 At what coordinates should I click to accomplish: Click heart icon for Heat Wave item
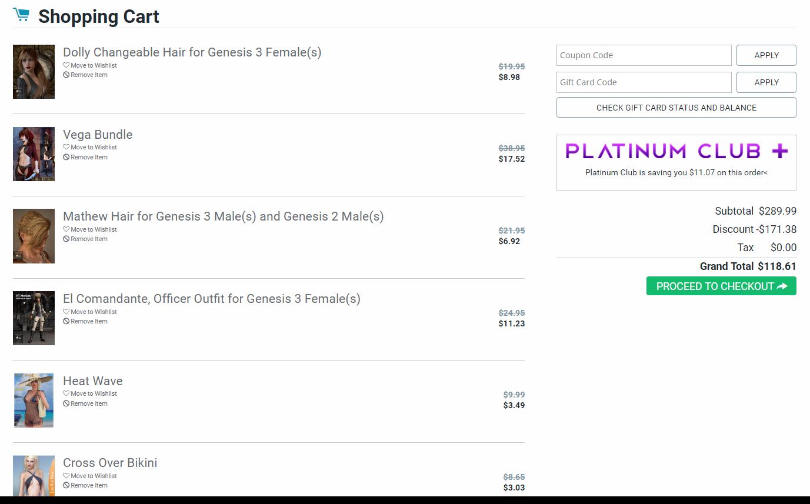(x=66, y=393)
